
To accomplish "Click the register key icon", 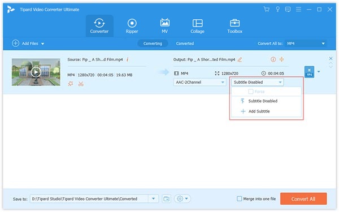I will coord(277,9).
